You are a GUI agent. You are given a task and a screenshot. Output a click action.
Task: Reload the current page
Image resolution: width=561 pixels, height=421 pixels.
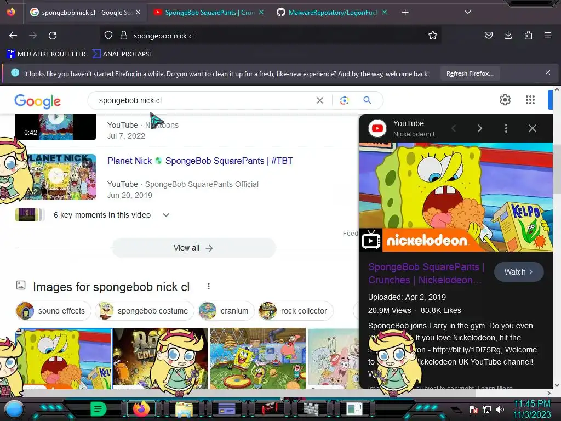[53, 36]
